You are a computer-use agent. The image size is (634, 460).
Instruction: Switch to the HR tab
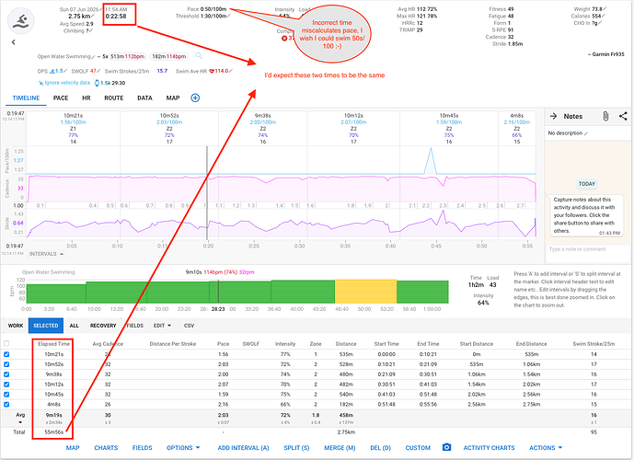(x=86, y=98)
